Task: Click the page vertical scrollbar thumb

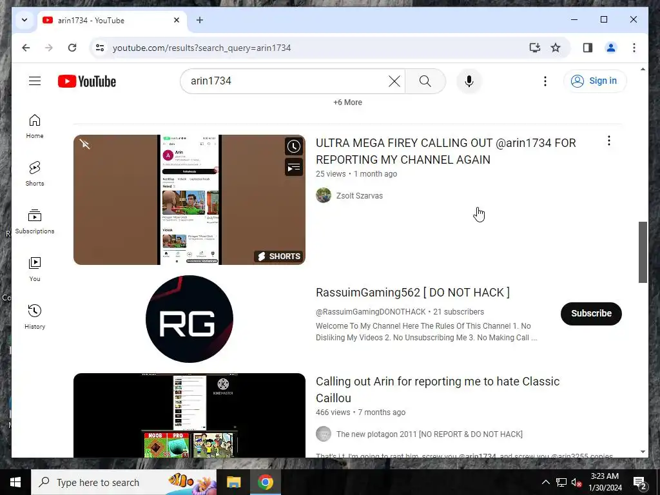Action: click(x=643, y=252)
